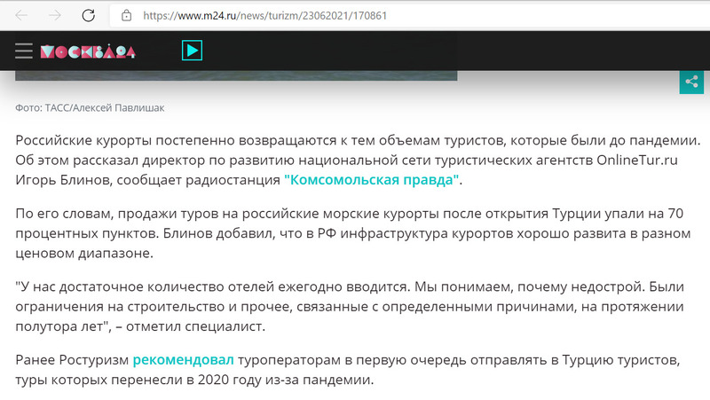Share the article using the share icon
Viewport: 710px width, 400px height.
click(691, 82)
